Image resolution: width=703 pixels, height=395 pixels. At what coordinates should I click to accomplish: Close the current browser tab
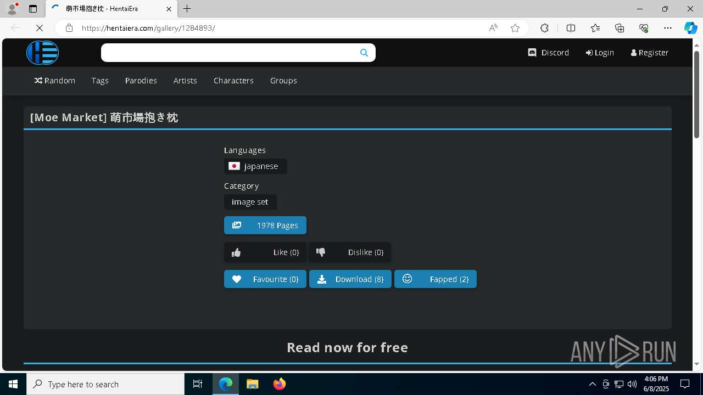pos(169,9)
